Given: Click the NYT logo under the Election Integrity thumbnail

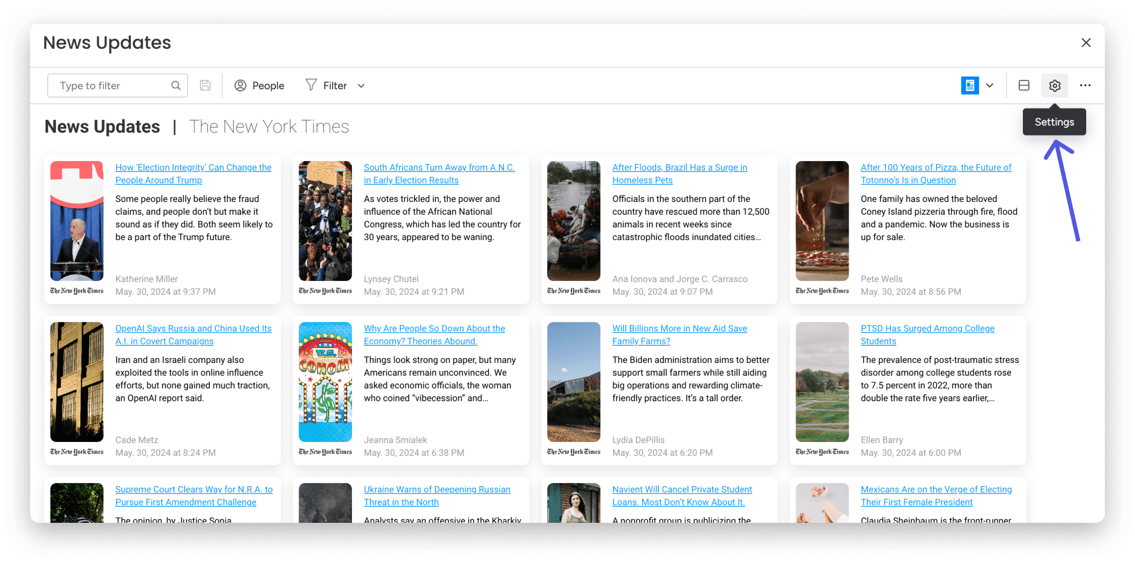Looking at the screenshot, I should tap(77, 291).
